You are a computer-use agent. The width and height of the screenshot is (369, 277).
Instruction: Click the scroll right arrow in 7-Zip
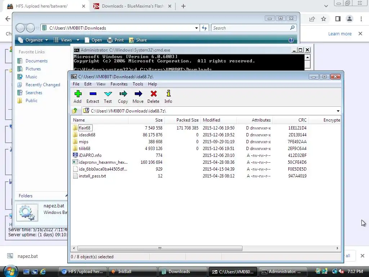[337, 248]
